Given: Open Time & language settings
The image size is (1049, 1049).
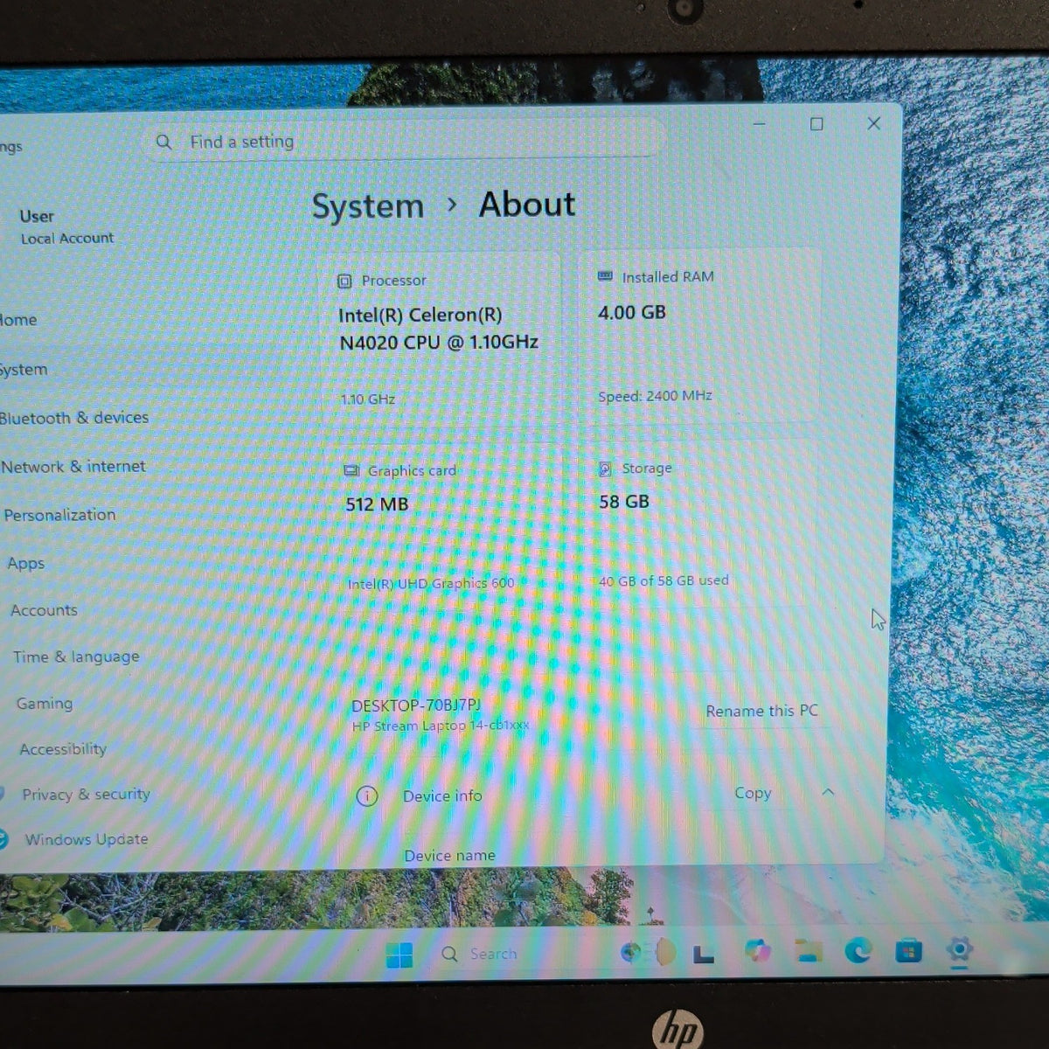Looking at the screenshot, I should click(76, 656).
